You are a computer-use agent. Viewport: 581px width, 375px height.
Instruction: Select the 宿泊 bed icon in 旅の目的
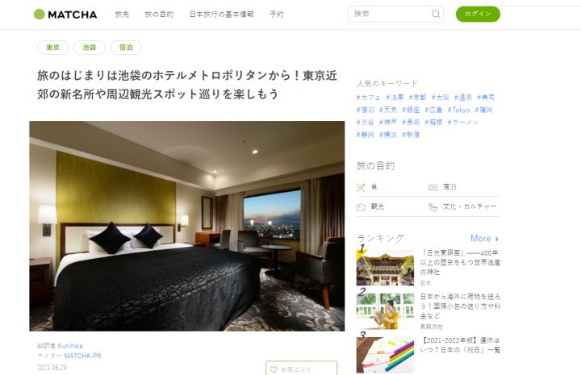pos(433,187)
